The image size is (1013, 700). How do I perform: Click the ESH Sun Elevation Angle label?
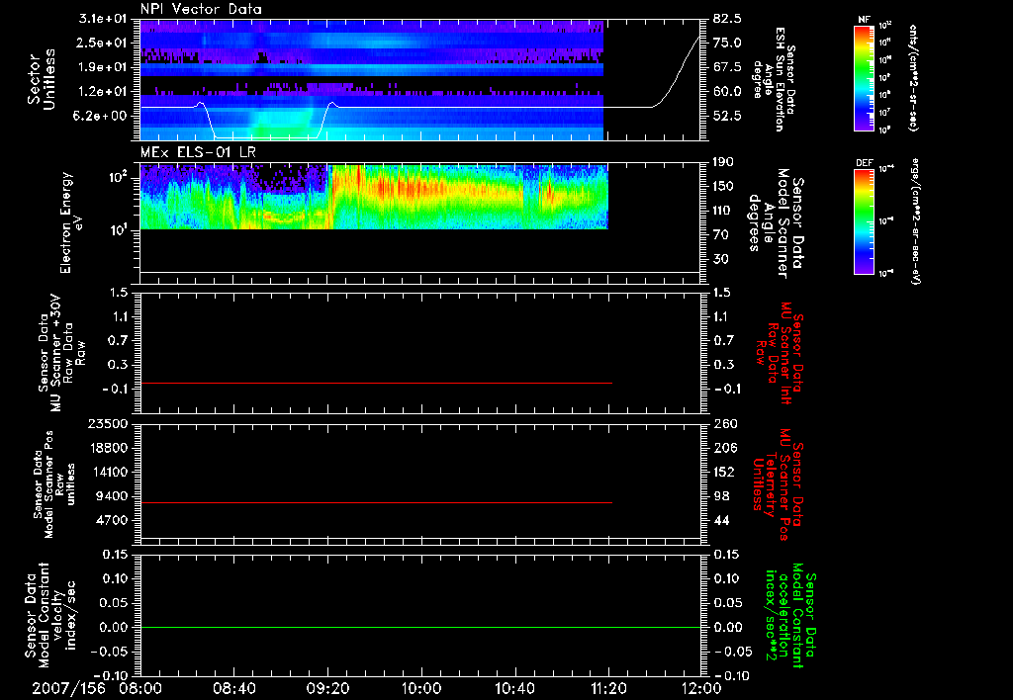point(776,79)
